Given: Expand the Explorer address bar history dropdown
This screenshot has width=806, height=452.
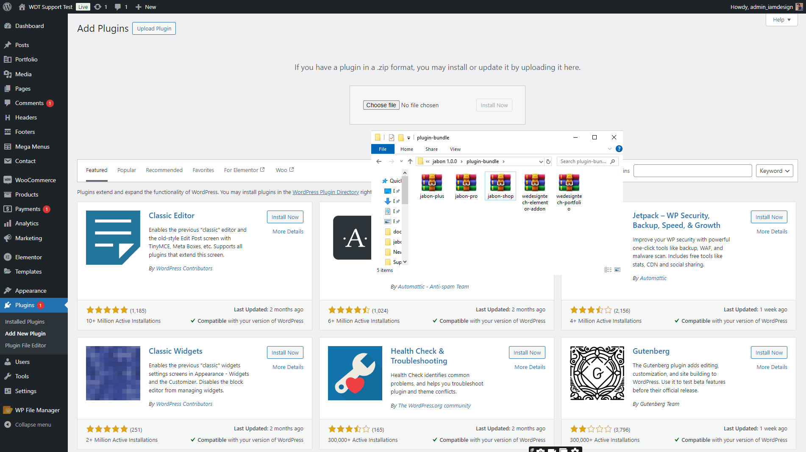Looking at the screenshot, I should (x=541, y=161).
